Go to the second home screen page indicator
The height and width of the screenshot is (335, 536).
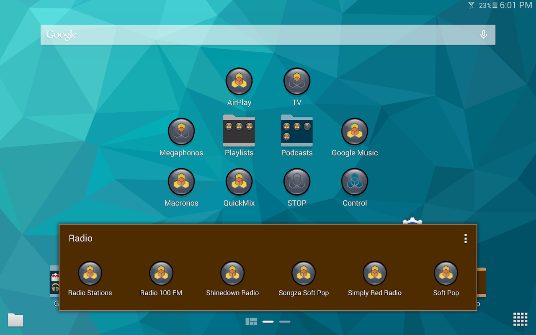coord(285,322)
